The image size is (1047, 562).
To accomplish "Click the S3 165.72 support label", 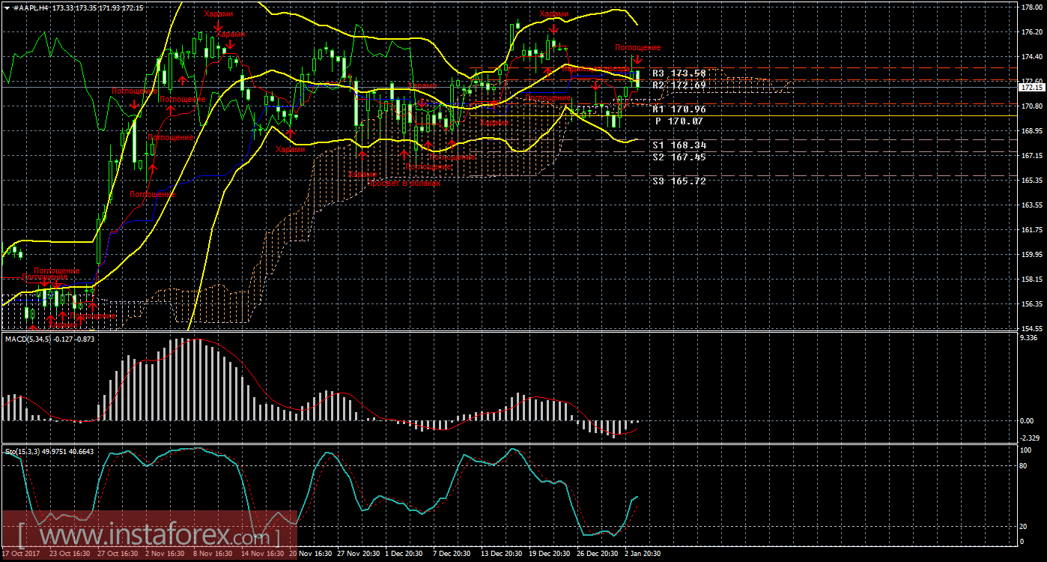I will pos(679,181).
